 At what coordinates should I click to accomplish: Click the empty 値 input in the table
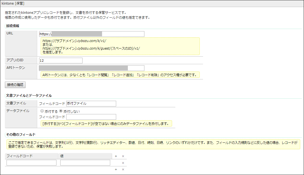(x=85, y=163)
